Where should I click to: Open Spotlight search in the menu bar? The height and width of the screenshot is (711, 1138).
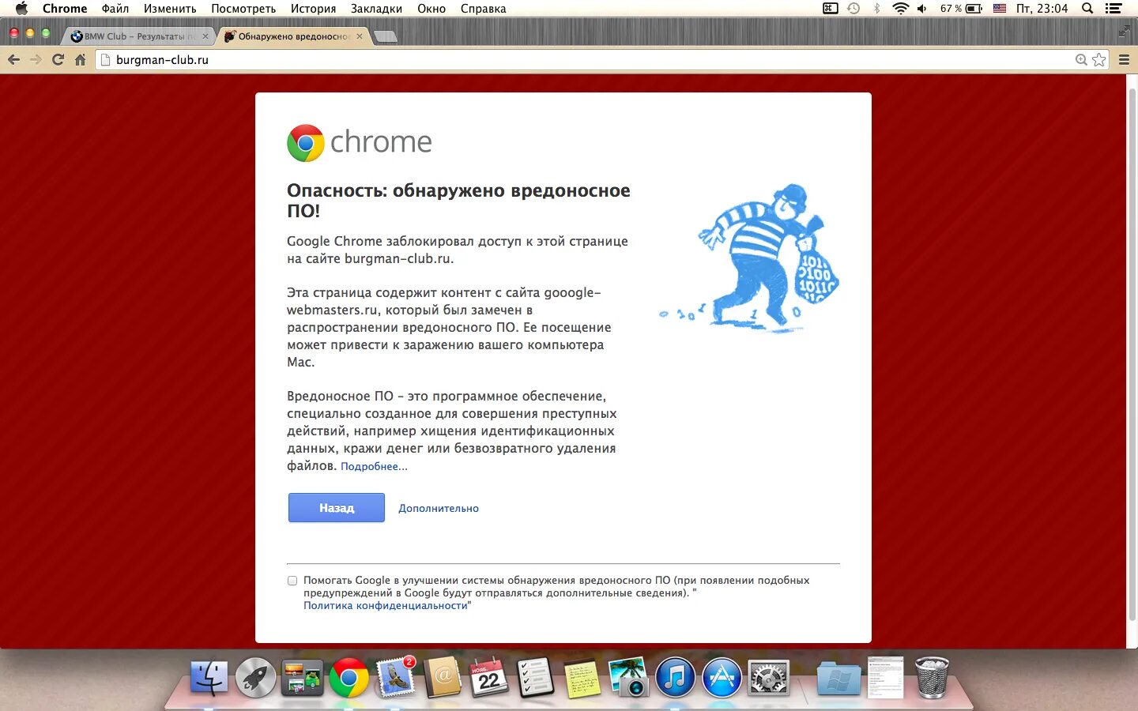click(x=1087, y=9)
